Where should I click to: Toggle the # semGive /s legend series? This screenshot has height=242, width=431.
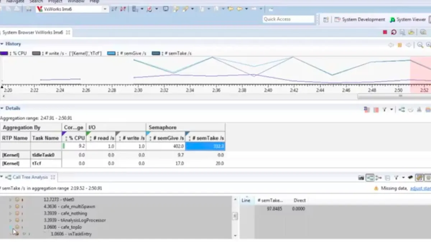[x=127, y=53]
